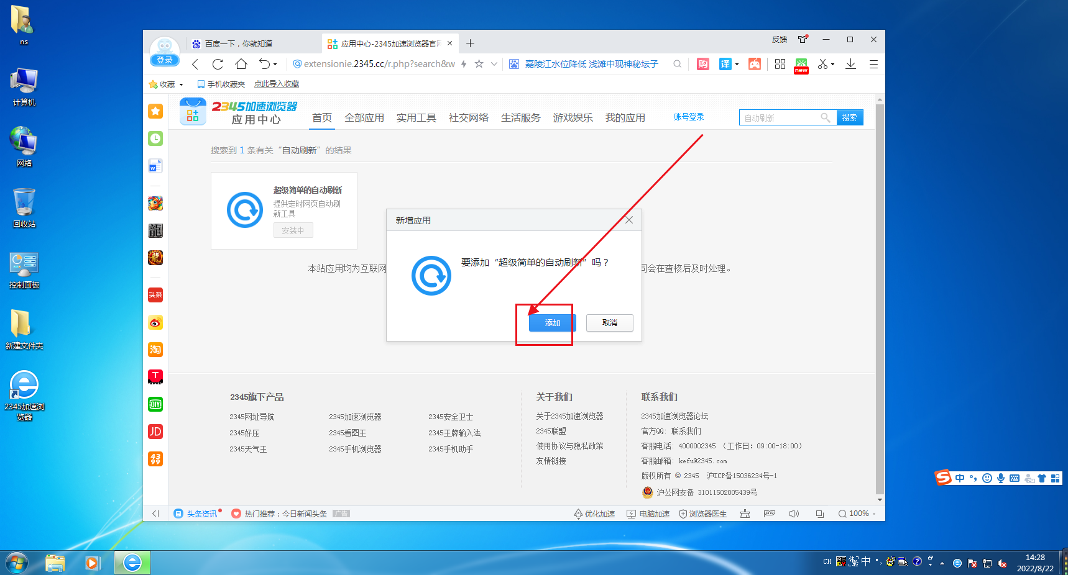This screenshot has height=575, width=1068.
Task: Open a new tab with the plus button
Action: [471, 43]
